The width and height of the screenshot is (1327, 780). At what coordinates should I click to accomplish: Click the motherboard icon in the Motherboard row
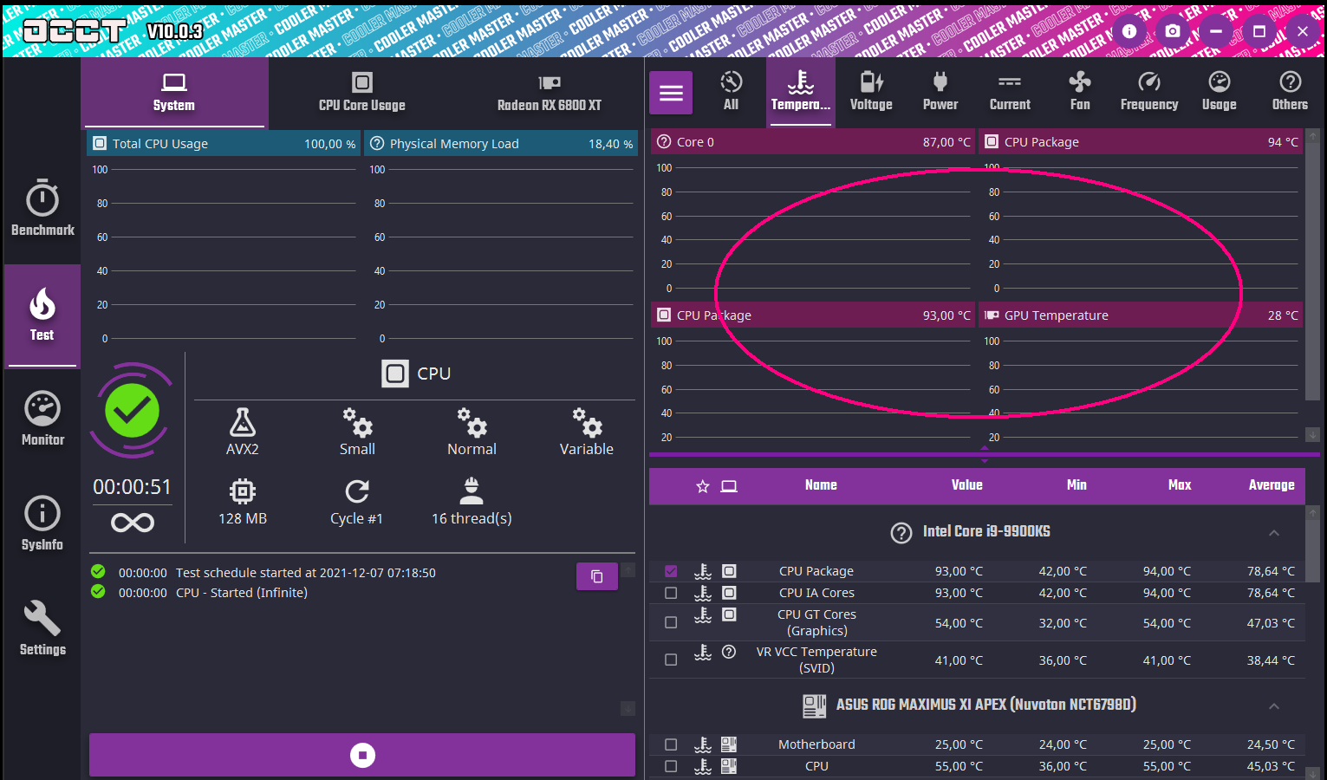click(729, 744)
